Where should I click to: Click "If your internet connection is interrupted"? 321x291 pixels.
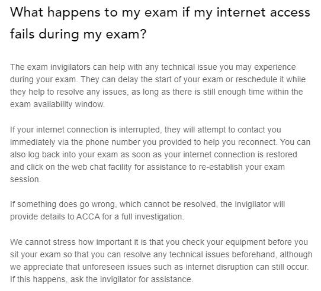pyautogui.click(x=85, y=130)
